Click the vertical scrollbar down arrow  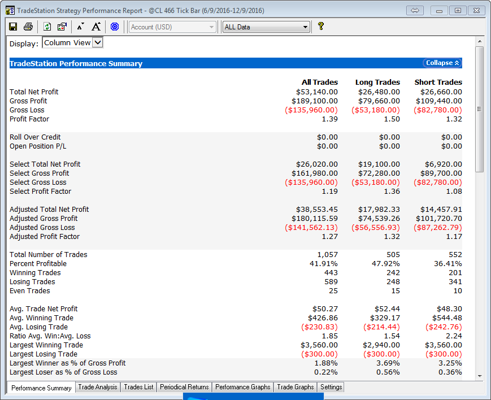click(x=480, y=376)
